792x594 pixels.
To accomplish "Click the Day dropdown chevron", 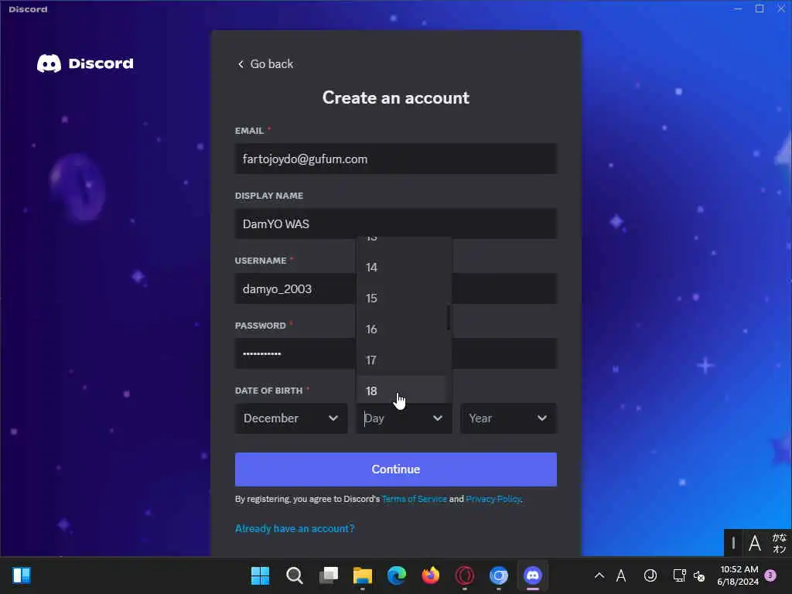I will [x=438, y=418].
